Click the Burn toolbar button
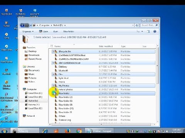The width and height of the screenshot is (185, 138). point(55,31)
